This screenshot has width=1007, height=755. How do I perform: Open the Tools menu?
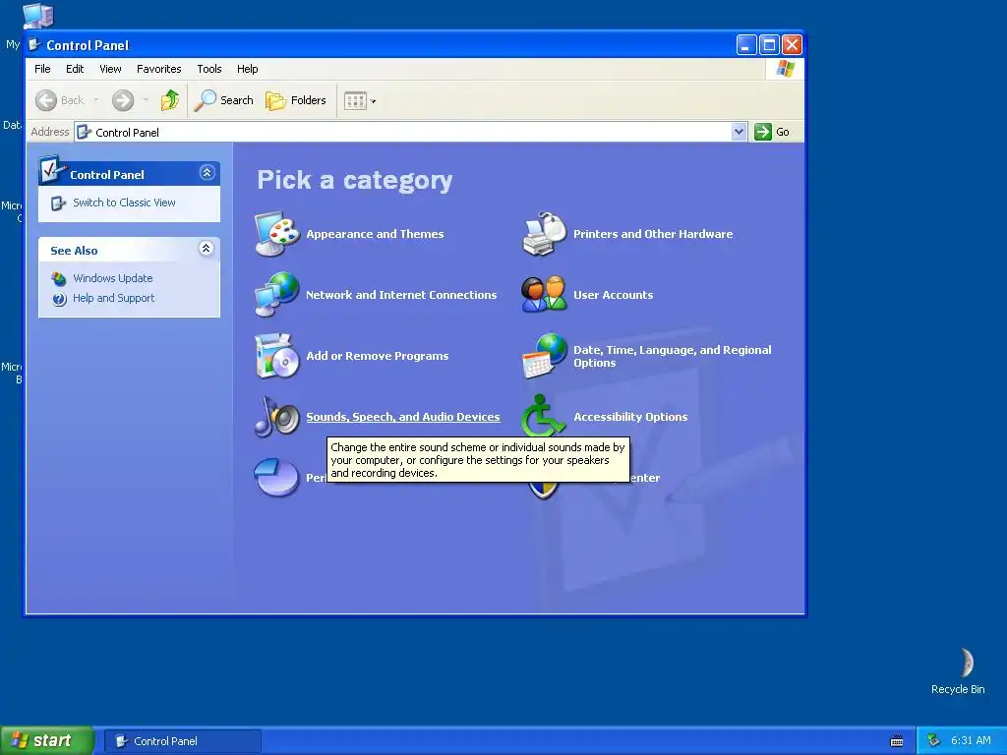pos(209,69)
